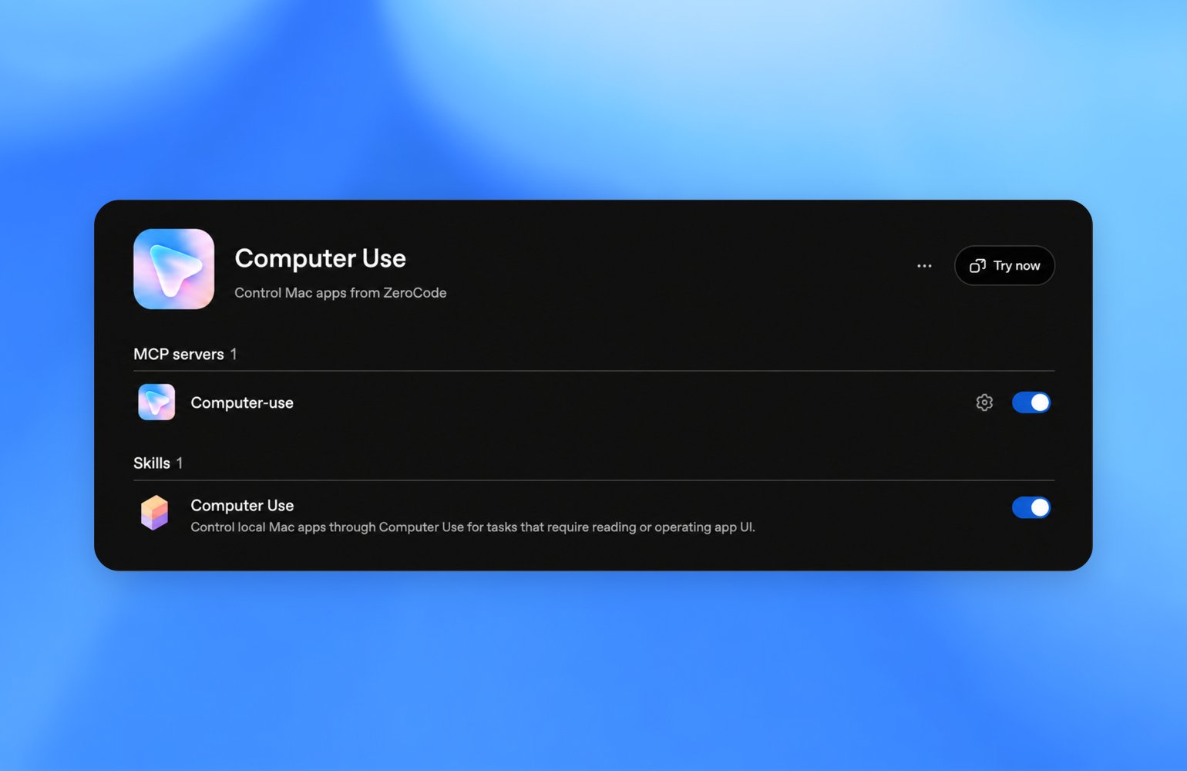Open the three-dot more options menu
This screenshot has width=1187, height=771.
(924, 266)
